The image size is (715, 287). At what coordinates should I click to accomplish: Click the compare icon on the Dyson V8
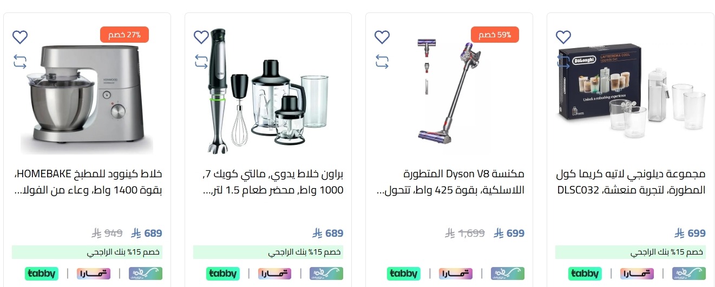coord(382,62)
